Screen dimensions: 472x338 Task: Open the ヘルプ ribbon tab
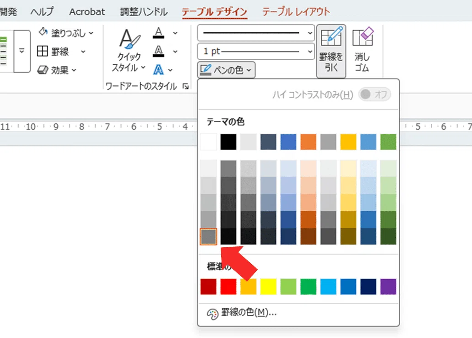pos(42,12)
